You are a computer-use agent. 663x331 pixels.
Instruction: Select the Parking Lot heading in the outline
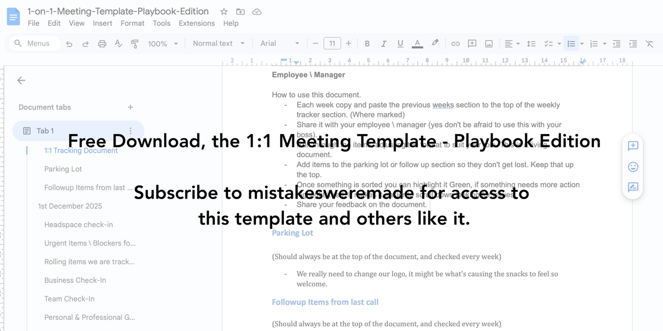pos(62,169)
